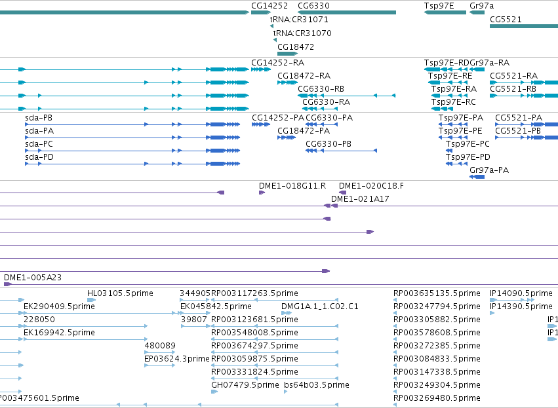Click the HL03105.5prime EST label
The image size is (558, 408).
click(x=120, y=293)
